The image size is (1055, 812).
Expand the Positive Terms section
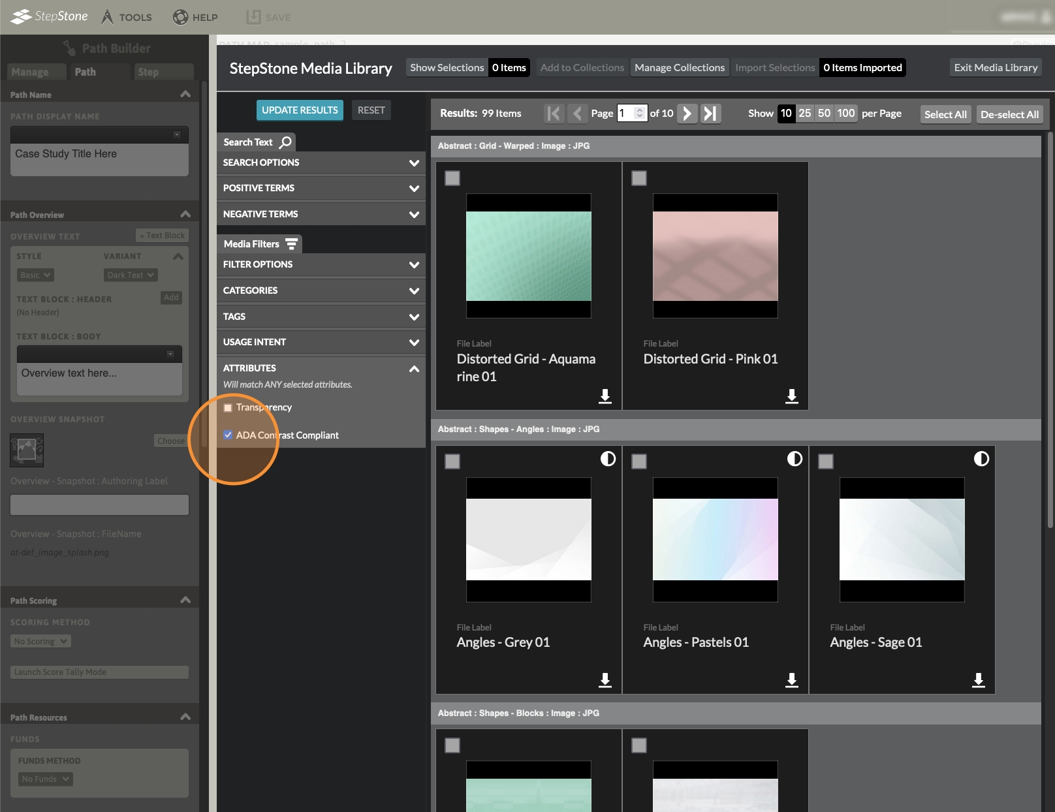click(321, 188)
